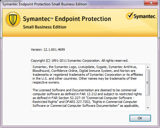This screenshot has height=128, width=160.
Task: Click the 'Bloodhound, Confidence Online' text line
Action: [x=84, y=71]
